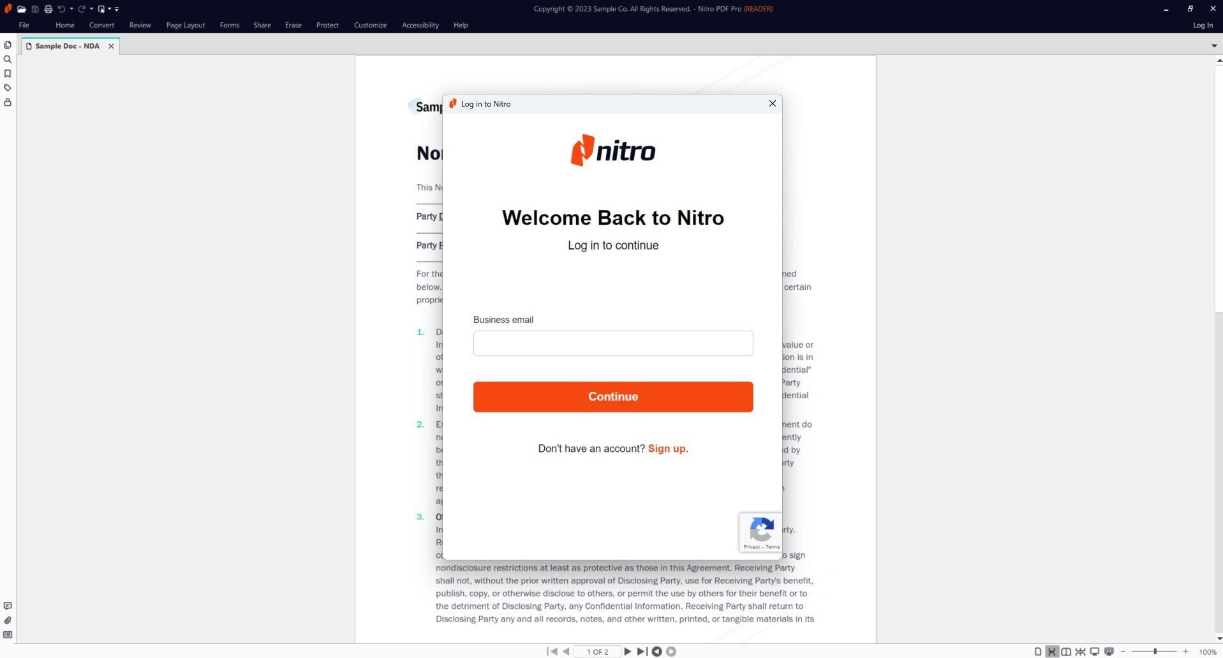This screenshot has height=658, width=1223.
Task: Click the Undo arrow icon
Action: 61,9
